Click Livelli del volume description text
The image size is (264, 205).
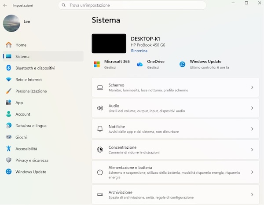tap(147, 111)
